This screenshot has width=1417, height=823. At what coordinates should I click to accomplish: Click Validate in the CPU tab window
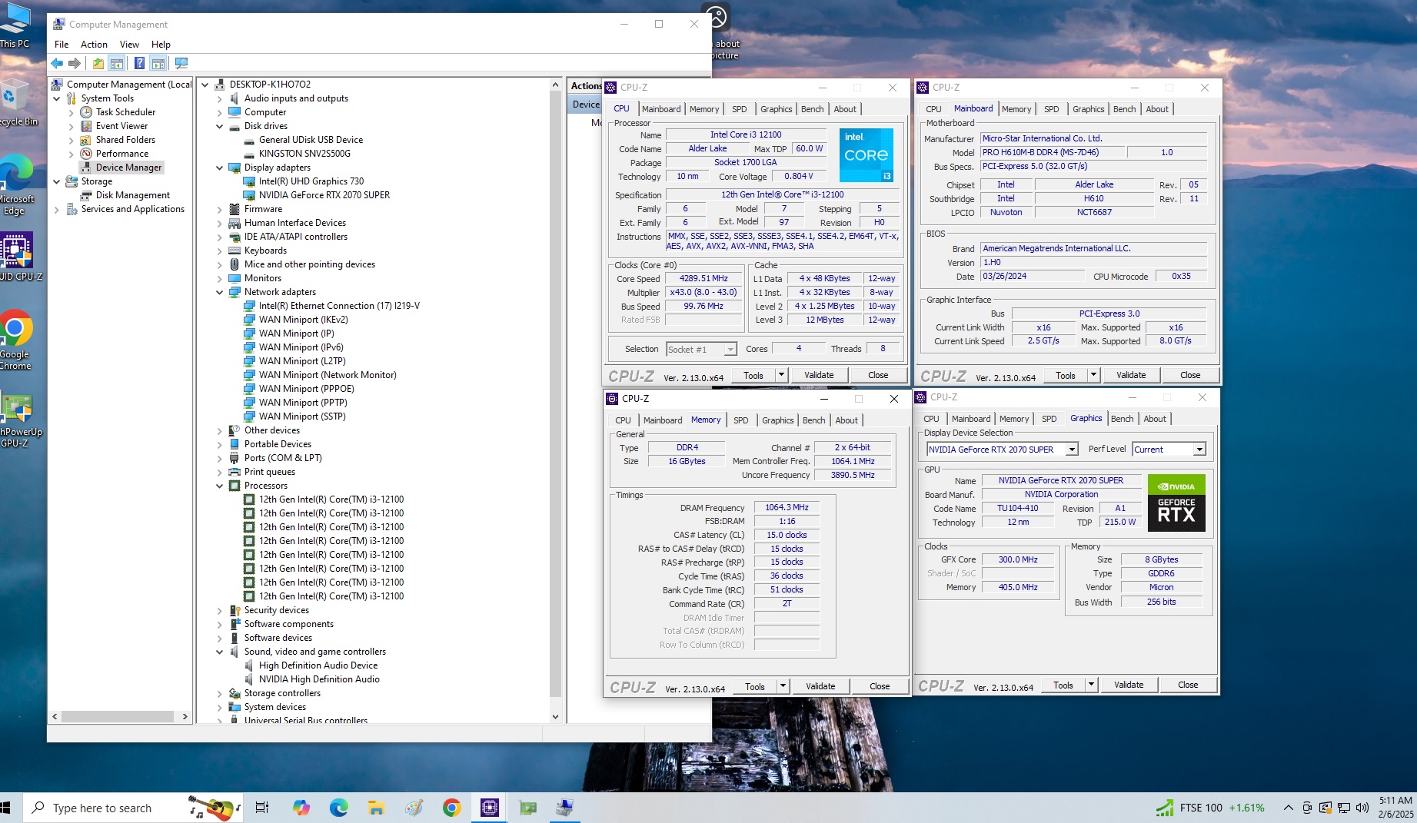click(819, 375)
